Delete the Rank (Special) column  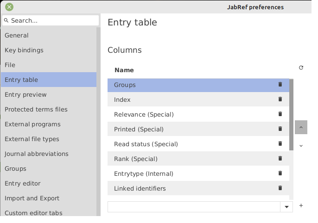280,159
